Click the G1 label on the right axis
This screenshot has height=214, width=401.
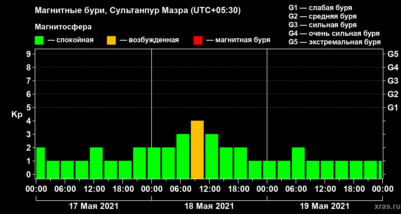pyautogui.click(x=393, y=108)
